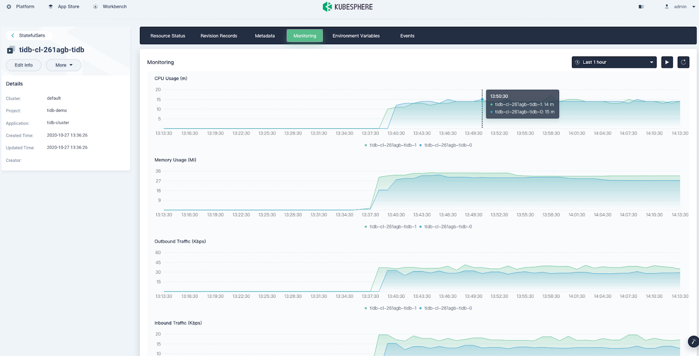
Task: Click the Workbench icon
Action: [95, 7]
